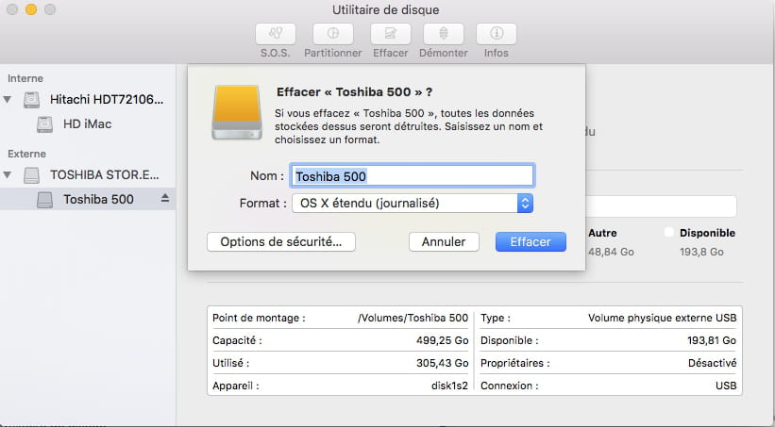Click the HD iMac volume icon

[x=44, y=123]
